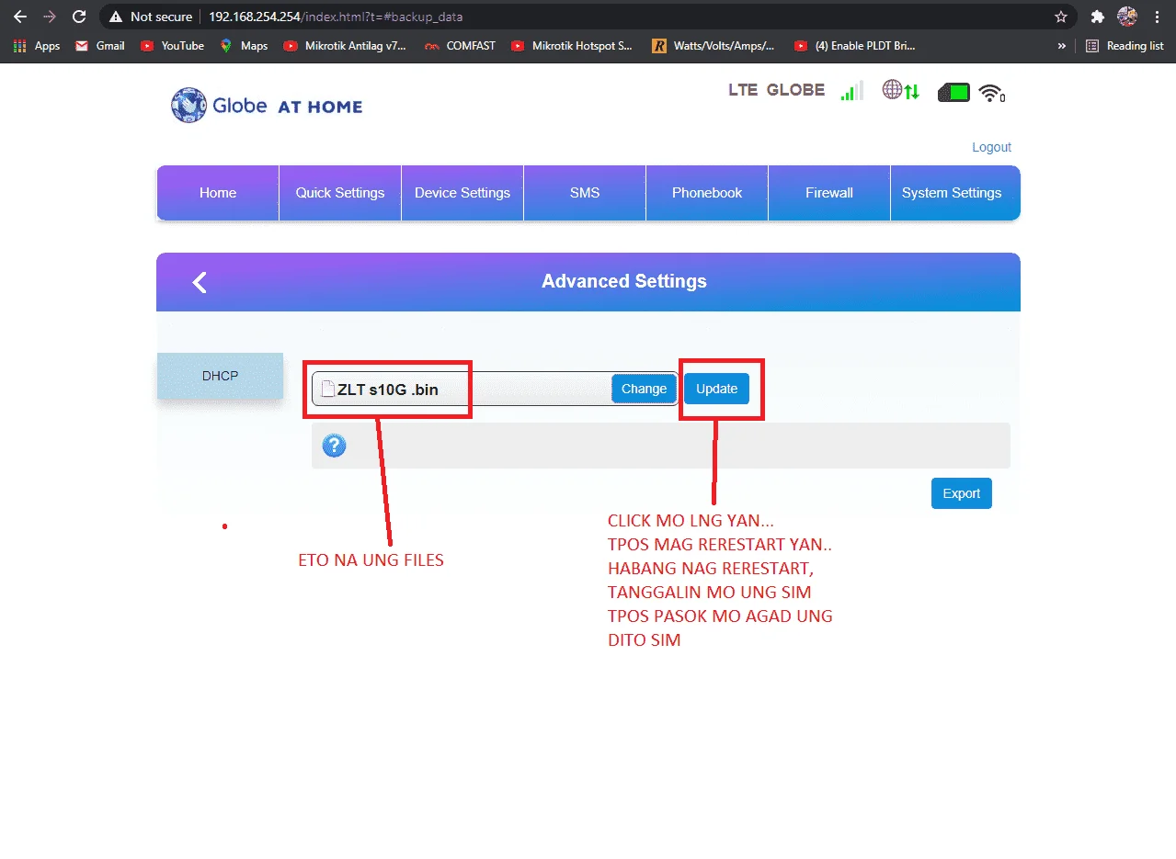Bookmark this page with the star icon
This screenshot has height=859, width=1176.
(x=1061, y=17)
